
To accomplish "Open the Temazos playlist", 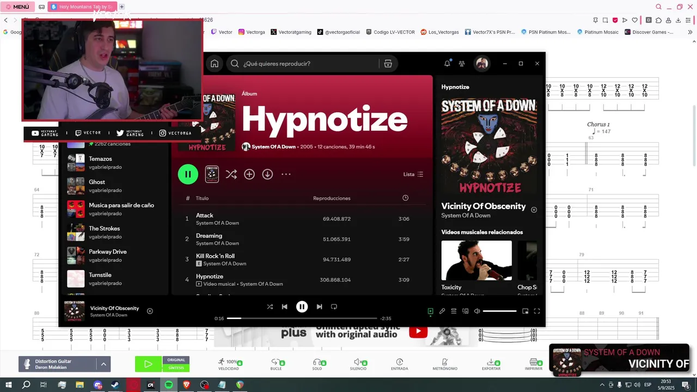I will [114, 163].
